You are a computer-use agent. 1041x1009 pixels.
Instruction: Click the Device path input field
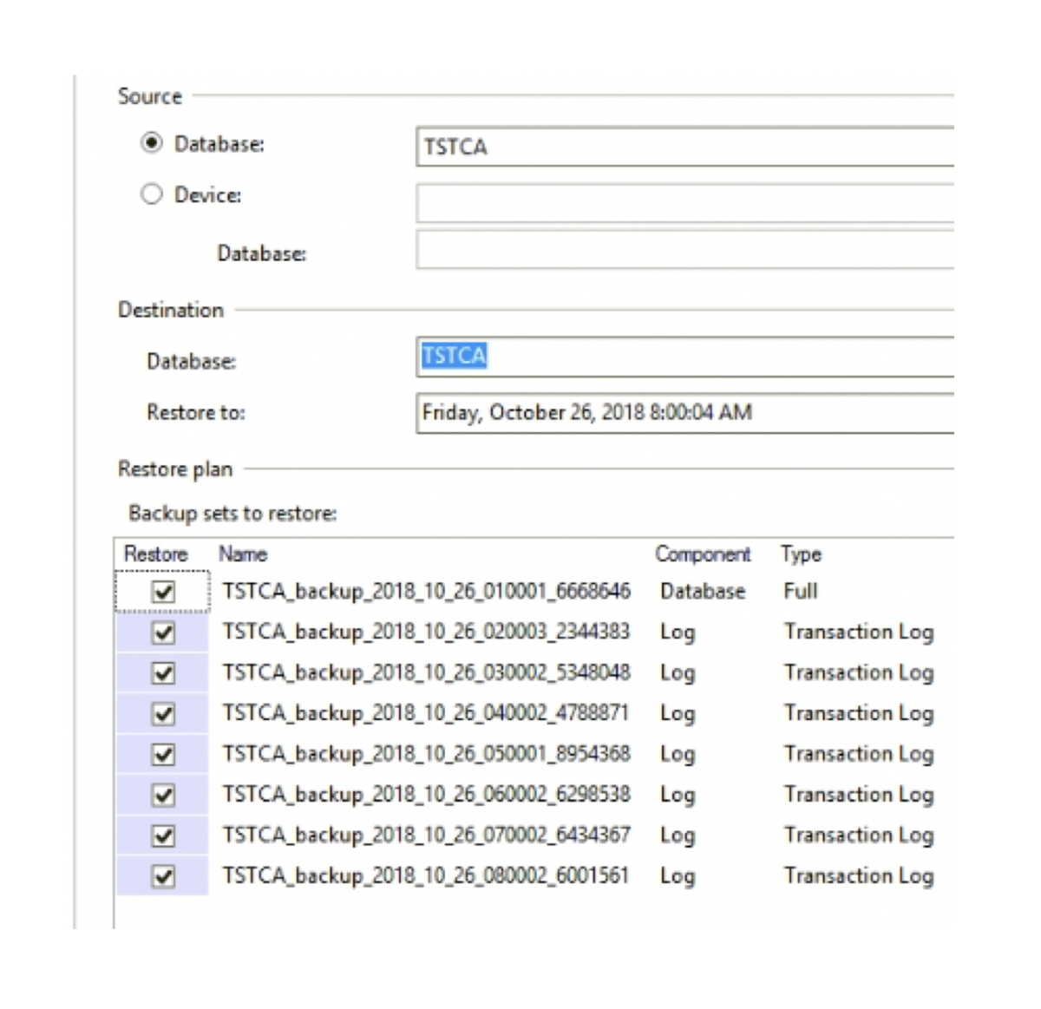pyautogui.click(x=684, y=202)
